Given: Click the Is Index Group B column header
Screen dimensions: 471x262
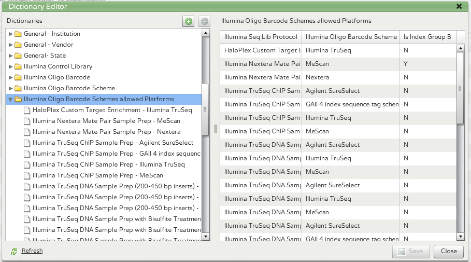Looking at the screenshot, I should click(428, 37).
